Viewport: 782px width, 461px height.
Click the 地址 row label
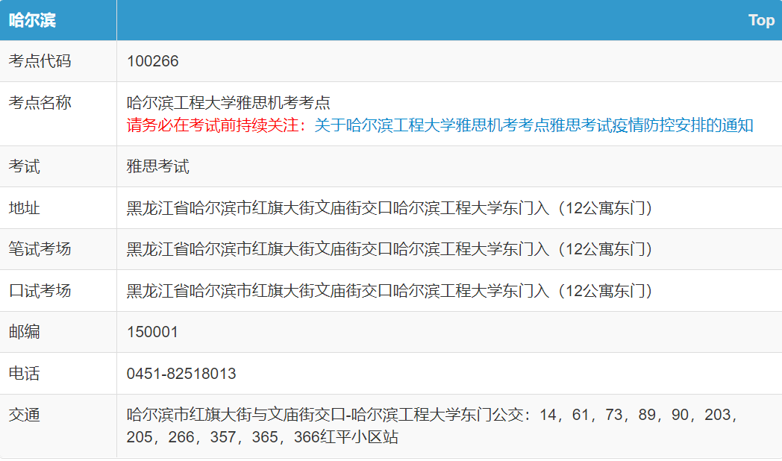click(x=24, y=208)
